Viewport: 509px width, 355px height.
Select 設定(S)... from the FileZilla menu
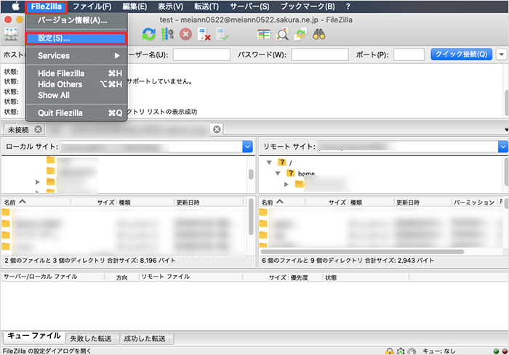[76, 38]
